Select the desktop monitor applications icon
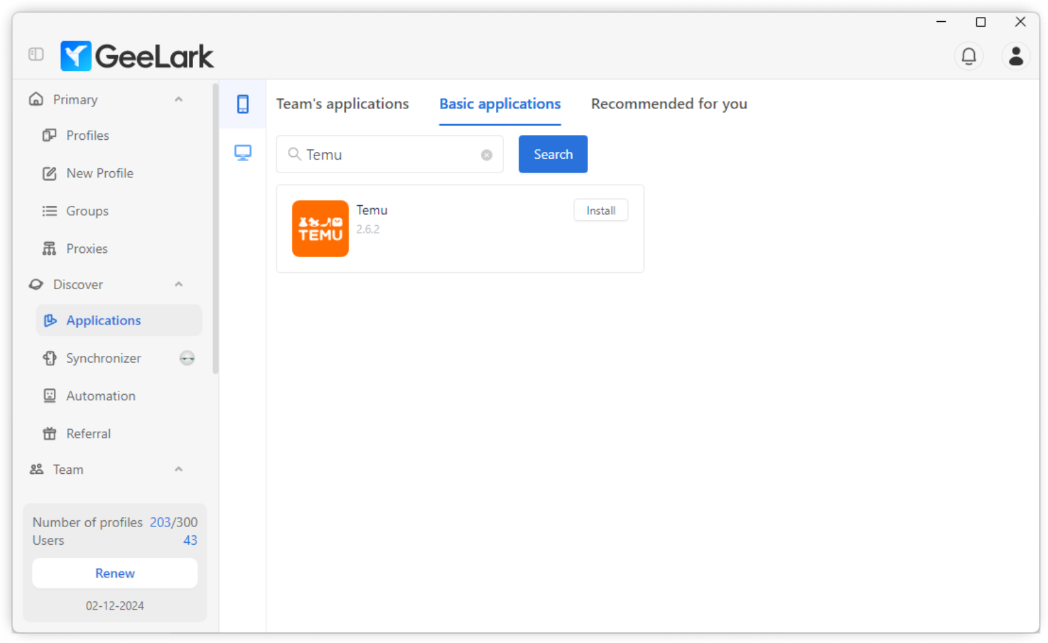Image resolution: width=1048 pixels, height=643 pixels. click(x=243, y=152)
